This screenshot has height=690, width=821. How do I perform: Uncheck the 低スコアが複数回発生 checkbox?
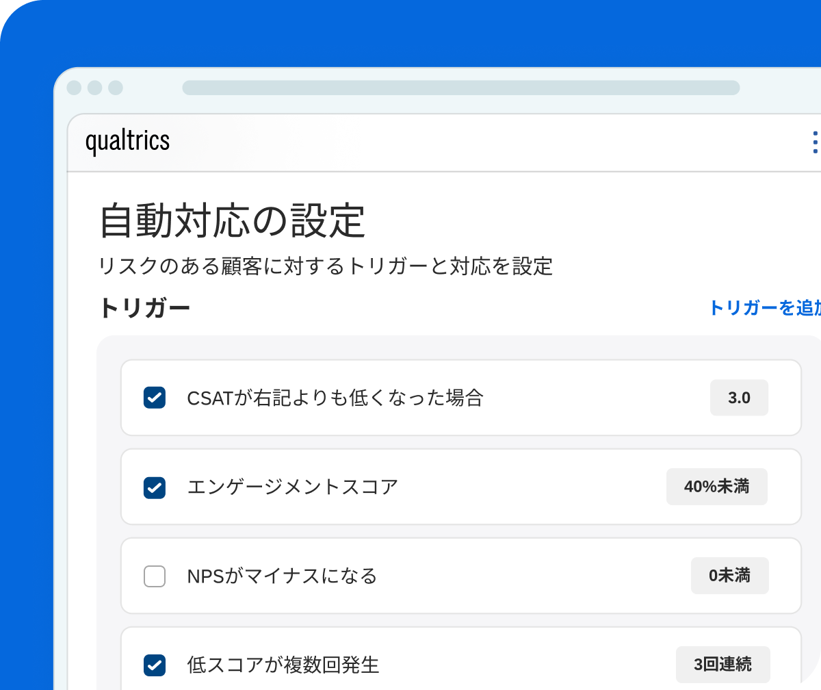click(x=155, y=665)
